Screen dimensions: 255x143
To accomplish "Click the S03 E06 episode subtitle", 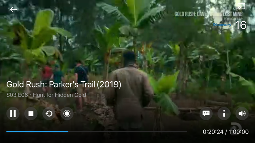I will 46,95.
